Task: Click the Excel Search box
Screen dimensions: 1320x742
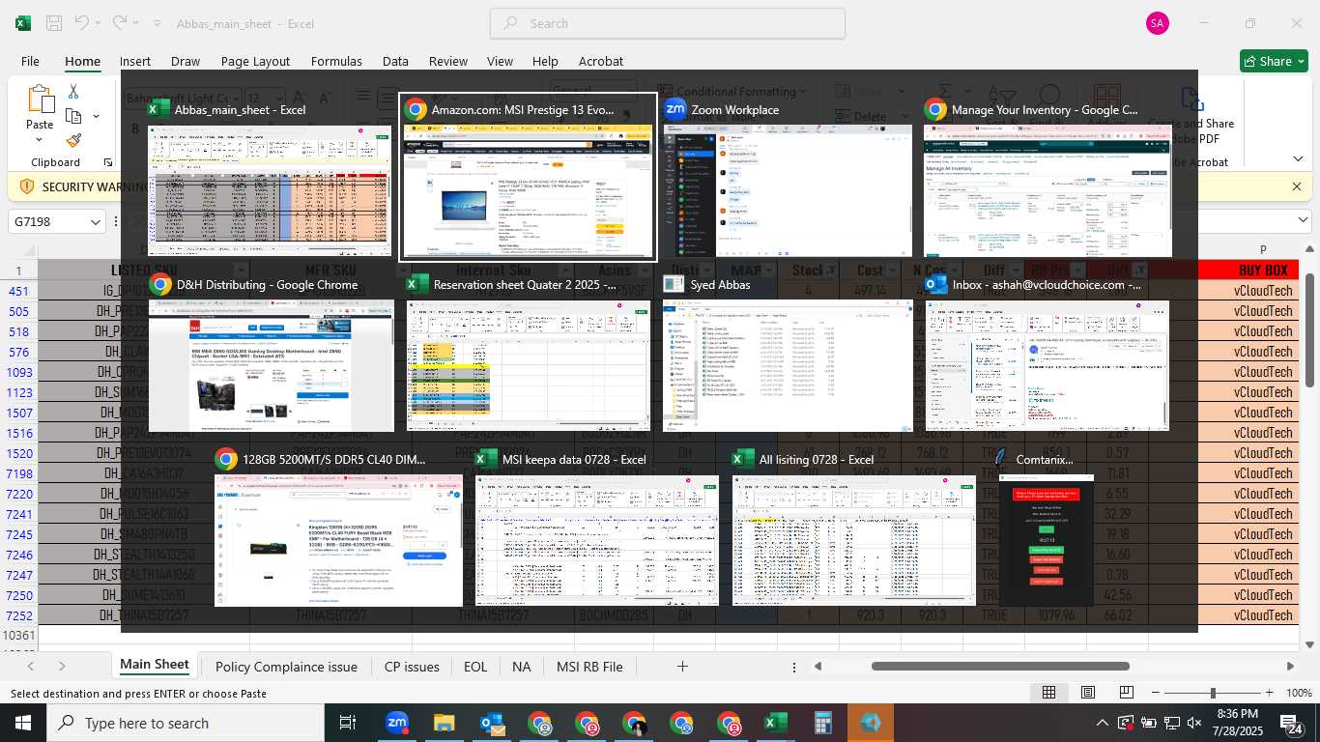Action: [668, 23]
